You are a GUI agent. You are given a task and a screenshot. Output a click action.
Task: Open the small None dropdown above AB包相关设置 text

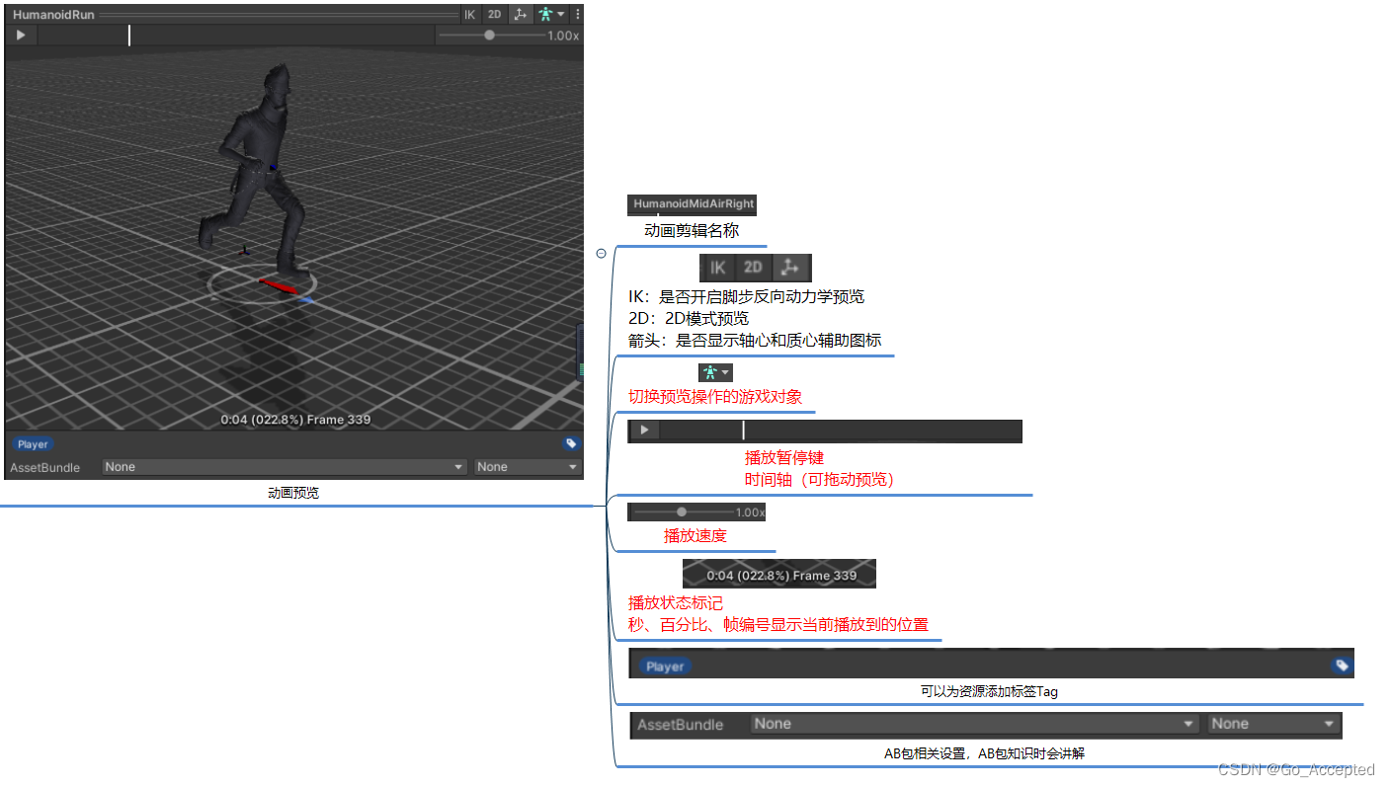pyautogui.click(x=1273, y=724)
